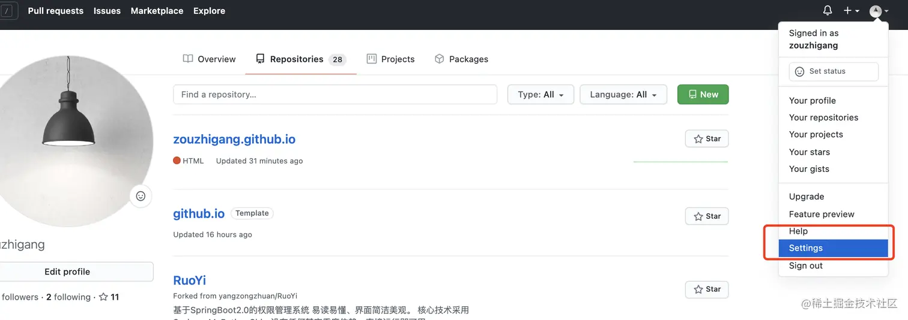This screenshot has width=908, height=320.
Task: Click the repo icon inside New button
Action: click(x=692, y=95)
